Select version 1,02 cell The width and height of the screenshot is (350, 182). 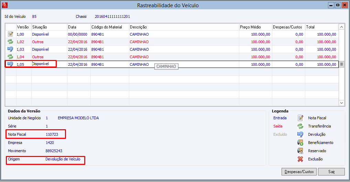point(24,42)
